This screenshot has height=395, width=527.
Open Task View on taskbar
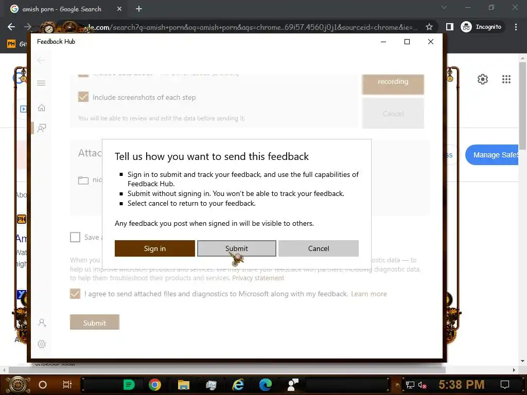pos(67,385)
